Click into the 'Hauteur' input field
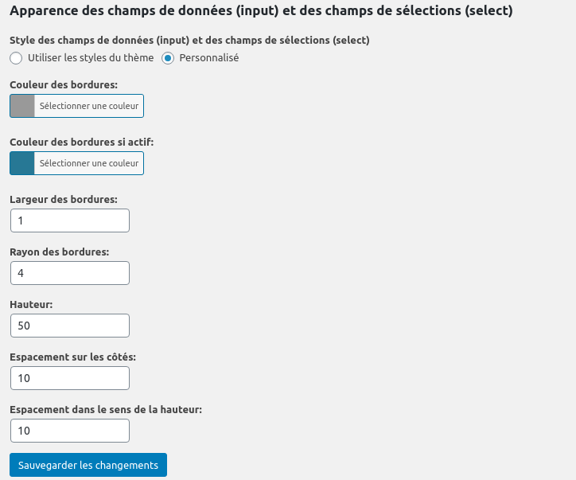576x480 pixels. [69, 326]
